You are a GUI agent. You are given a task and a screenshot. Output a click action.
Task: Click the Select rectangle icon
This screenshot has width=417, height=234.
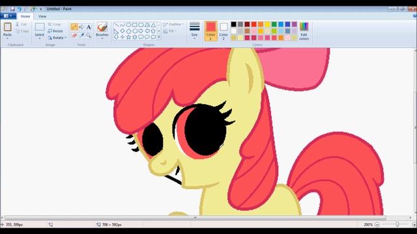40,27
